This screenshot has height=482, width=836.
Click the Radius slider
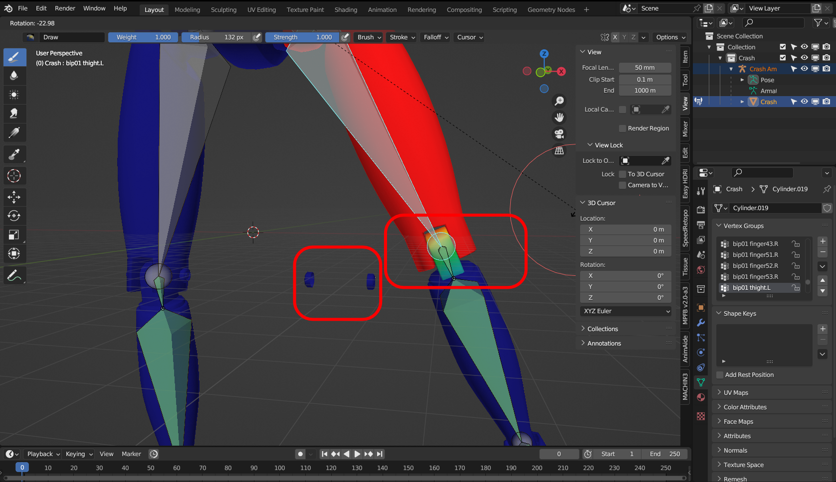click(216, 37)
